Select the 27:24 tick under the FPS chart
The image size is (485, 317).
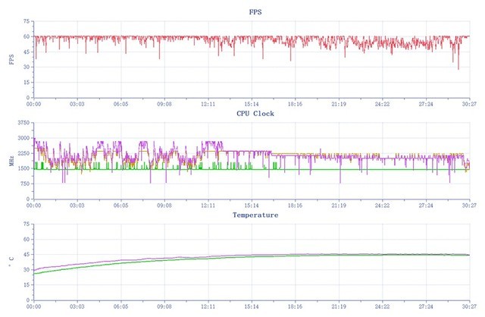click(x=426, y=104)
